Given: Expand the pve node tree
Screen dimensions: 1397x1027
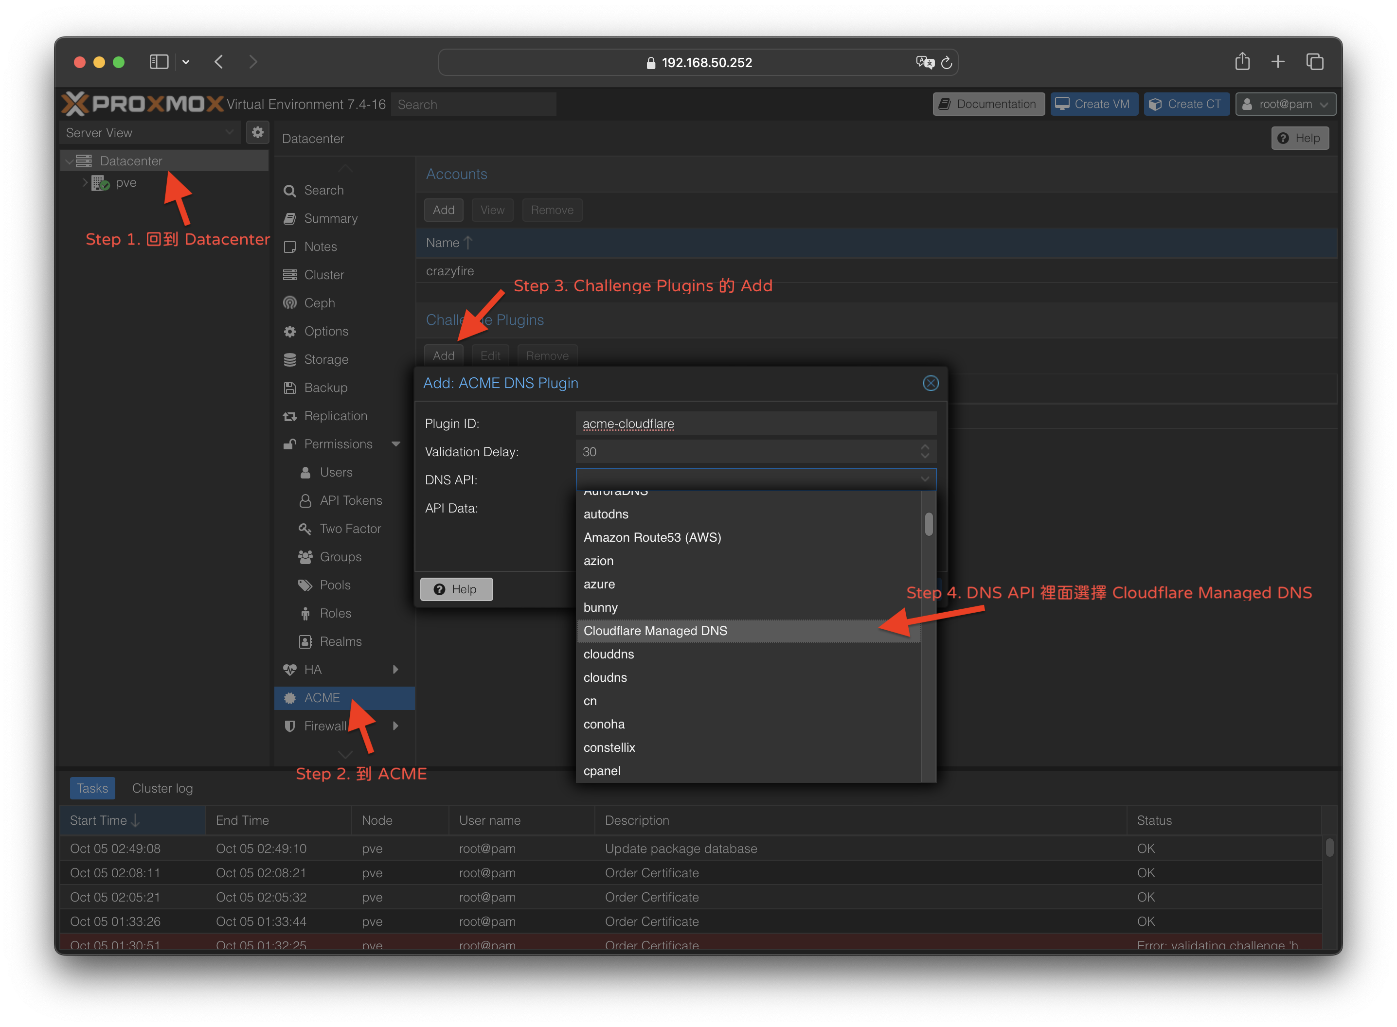Looking at the screenshot, I should (x=85, y=183).
